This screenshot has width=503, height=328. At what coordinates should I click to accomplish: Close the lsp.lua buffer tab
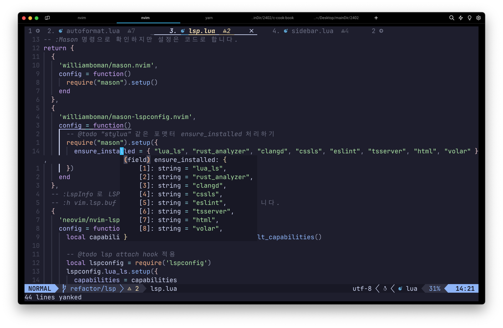[252, 31]
